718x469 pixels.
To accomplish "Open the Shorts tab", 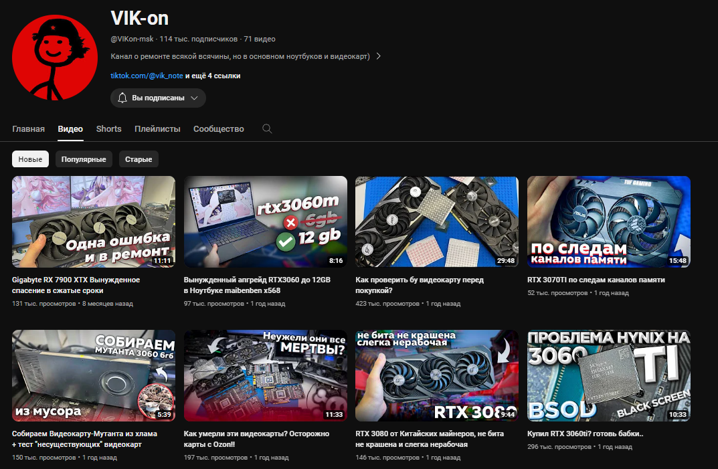I will pos(108,128).
